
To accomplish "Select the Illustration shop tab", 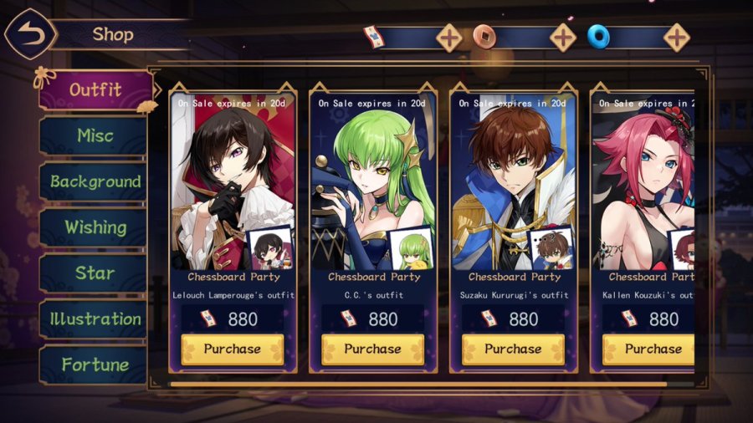I will click(94, 319).
